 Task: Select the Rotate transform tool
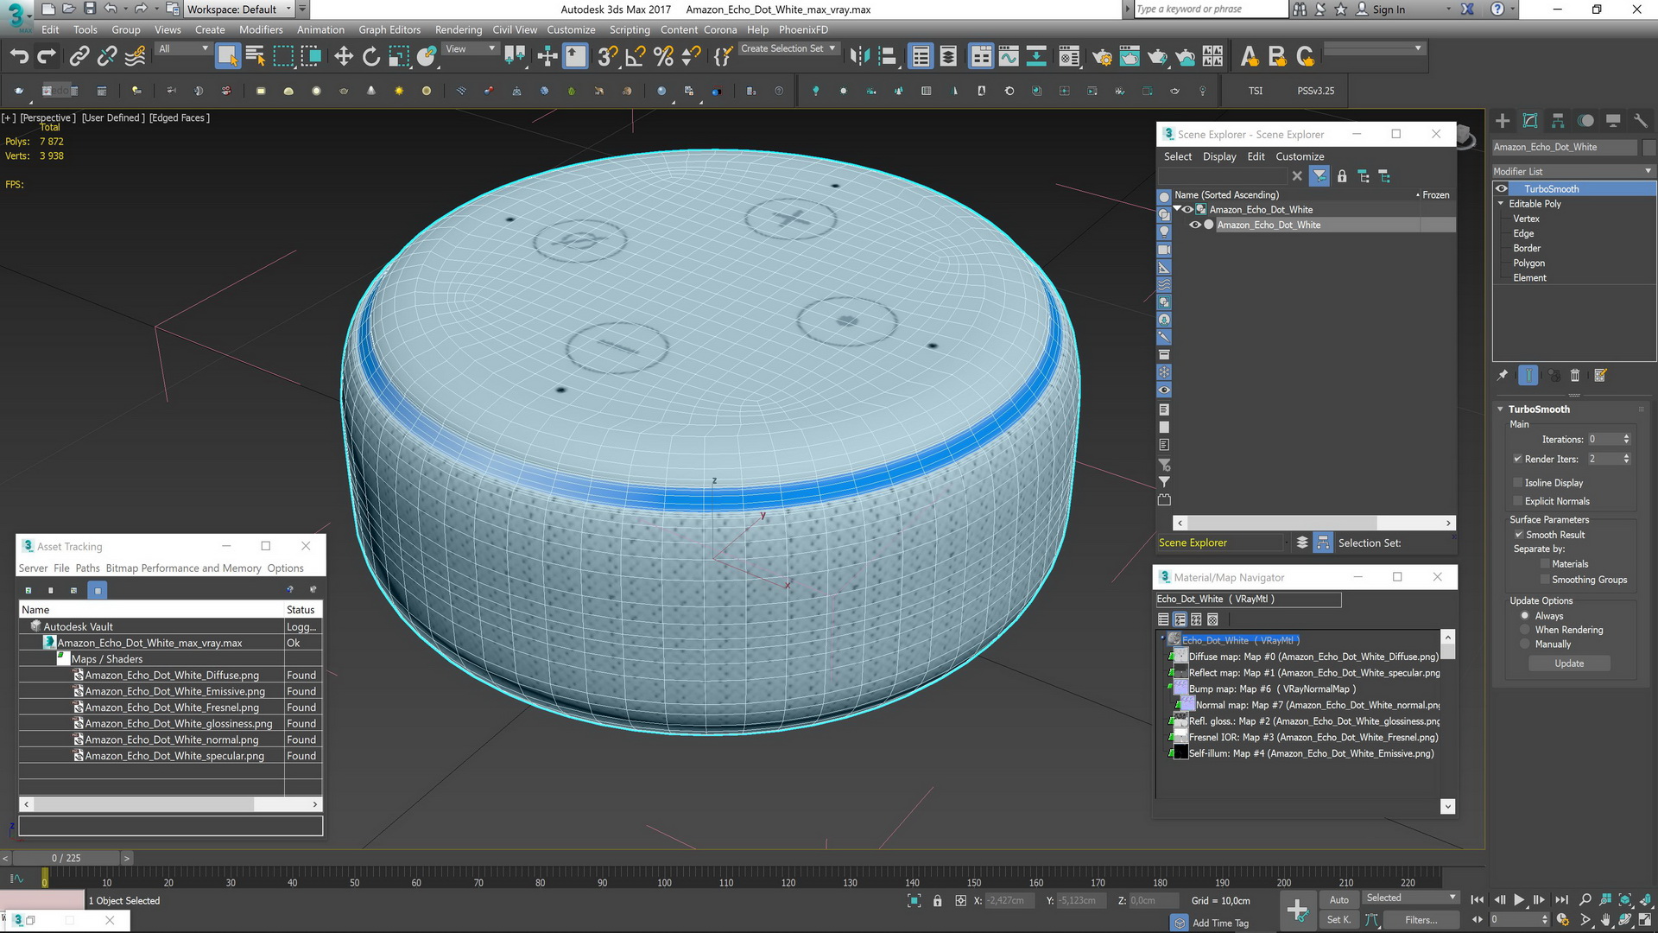(x=371, y=57)
